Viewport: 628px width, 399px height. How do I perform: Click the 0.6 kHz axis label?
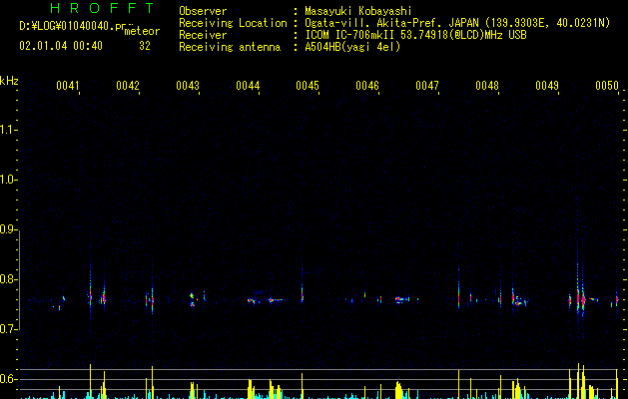(x=7, y=379)
